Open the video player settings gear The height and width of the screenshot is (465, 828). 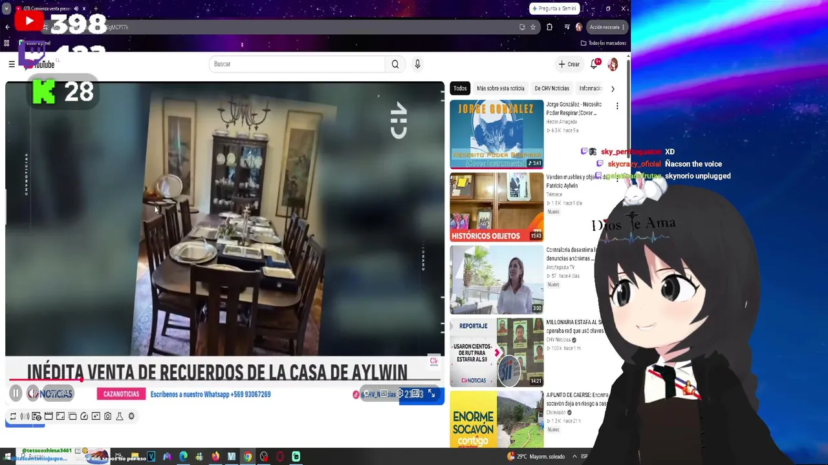coord(400,393)
